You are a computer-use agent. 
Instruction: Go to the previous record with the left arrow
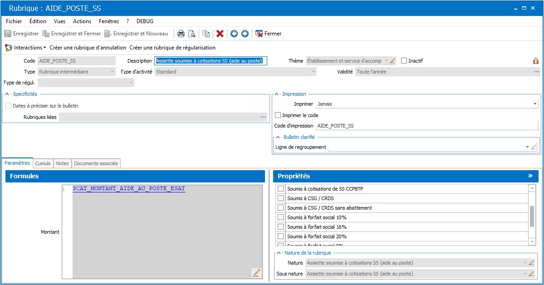tap(234, 34)
